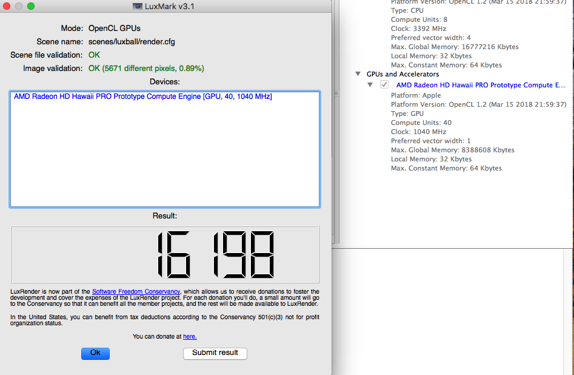Click image validation 'OK (5671 different pixels, 0.89%)'
Image resolution: width=574 pixels, height=375 pixels.
tap(146, 69)
